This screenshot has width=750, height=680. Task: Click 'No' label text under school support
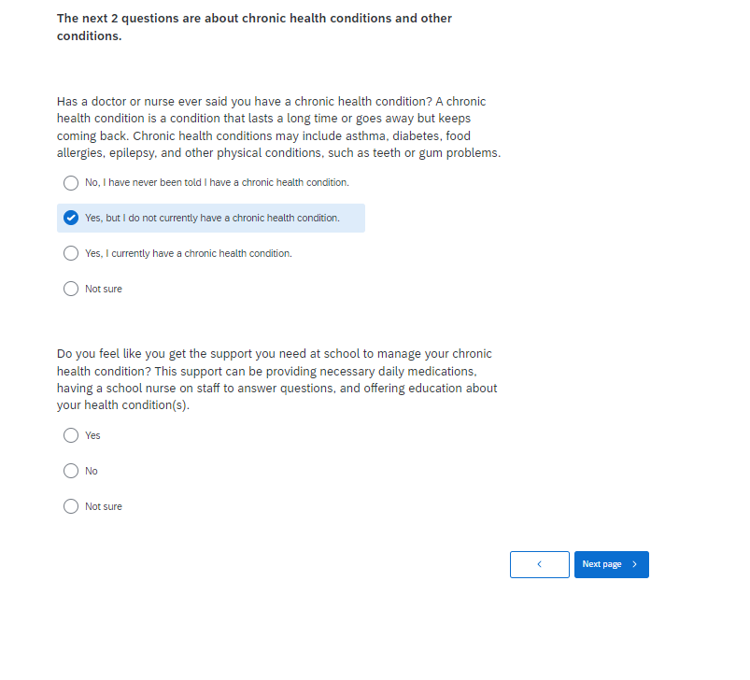point(92,471)
